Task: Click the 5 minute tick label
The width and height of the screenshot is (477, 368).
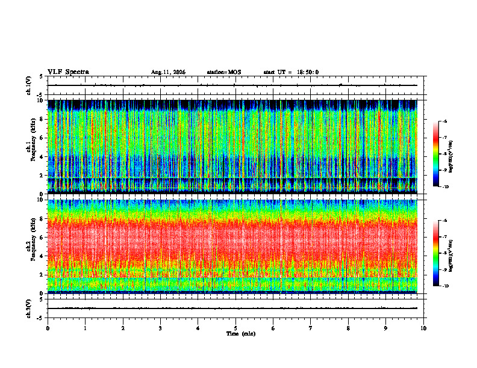Action: tap(235, 328)
